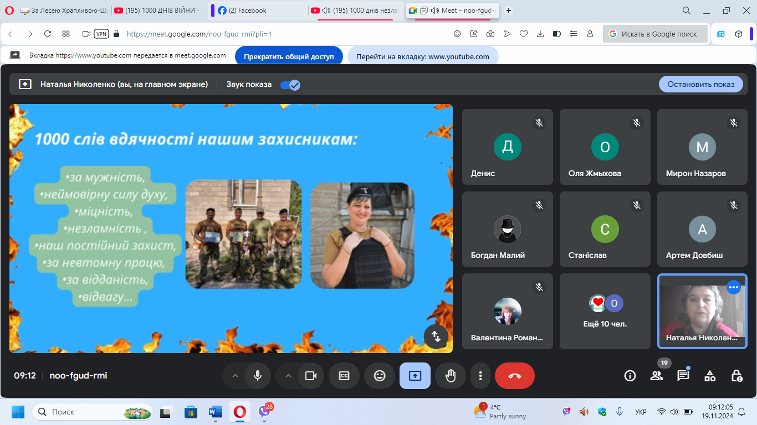
Task: Open tab search magnifier in title bar
Action: coord(687,11)
